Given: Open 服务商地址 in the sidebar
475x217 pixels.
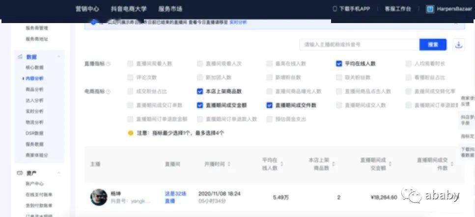Looking at the screenshot, I should [x=36, y=39].
